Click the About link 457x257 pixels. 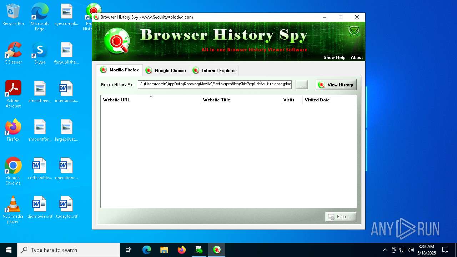pyautogui.click(x=357, y=57)
